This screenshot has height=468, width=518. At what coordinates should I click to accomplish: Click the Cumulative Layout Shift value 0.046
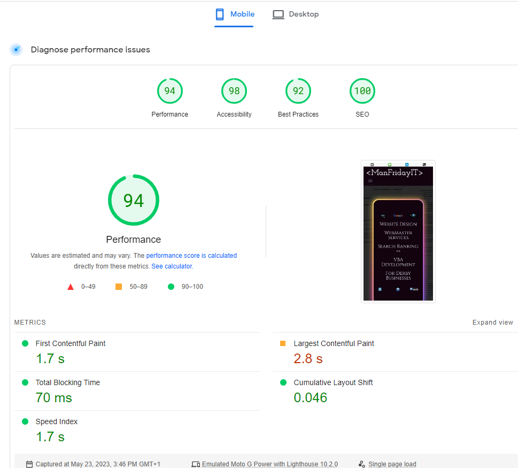pyautogui.click(x=311, y=397)
